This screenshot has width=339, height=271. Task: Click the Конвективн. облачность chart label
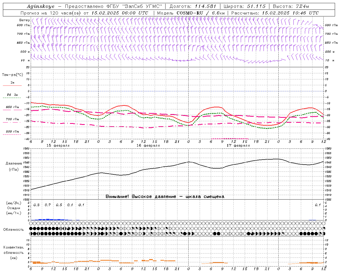click(14, 252)
